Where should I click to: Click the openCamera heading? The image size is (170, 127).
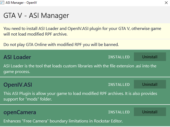(20, 112)
